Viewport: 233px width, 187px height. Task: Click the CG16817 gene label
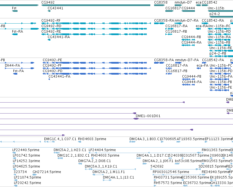[173, 8]
